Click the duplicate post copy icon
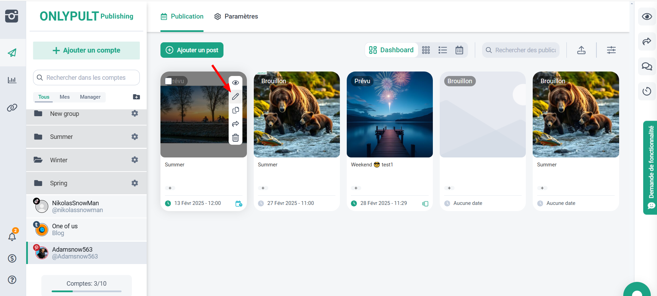The height and width of the screenshot is (296, 657). 236,110
